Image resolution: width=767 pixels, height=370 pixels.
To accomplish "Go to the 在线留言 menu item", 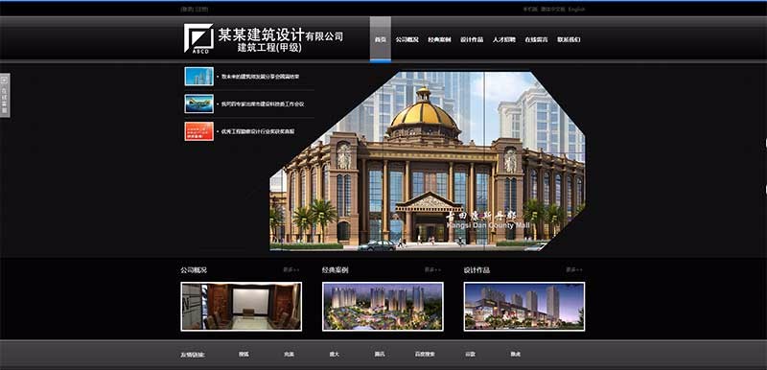I will pos(536,39).
